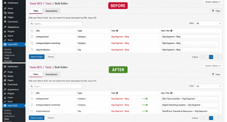
Task: Click the Filter button in AFTER panel
Action: 216,74
